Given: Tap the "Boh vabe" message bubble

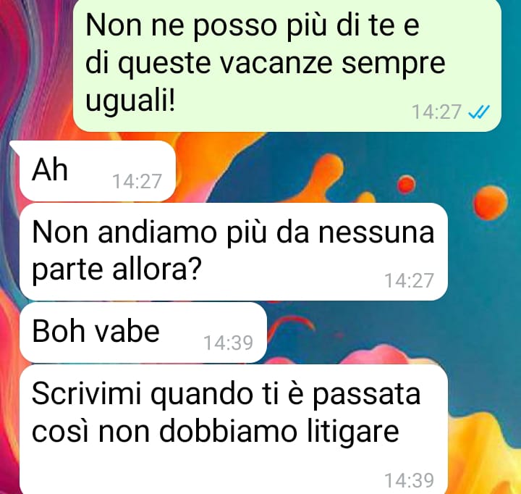Looking at the screenshot, I should 143,332.
